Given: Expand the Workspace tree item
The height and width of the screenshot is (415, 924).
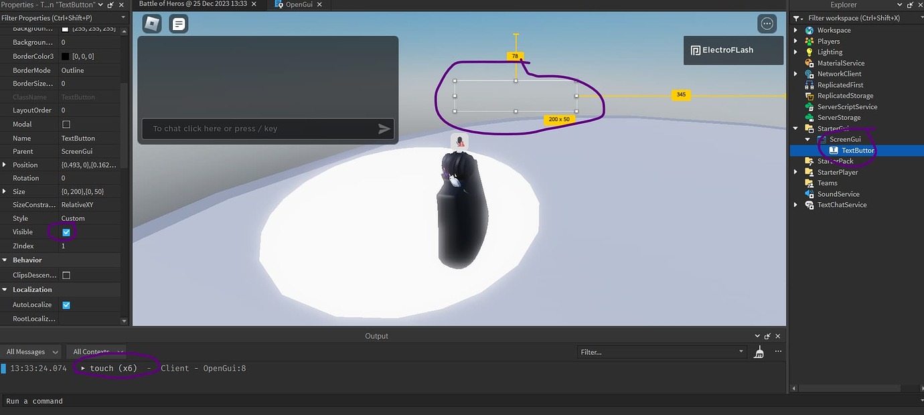Looking at the screenshot, I should (x=796, y=29).
